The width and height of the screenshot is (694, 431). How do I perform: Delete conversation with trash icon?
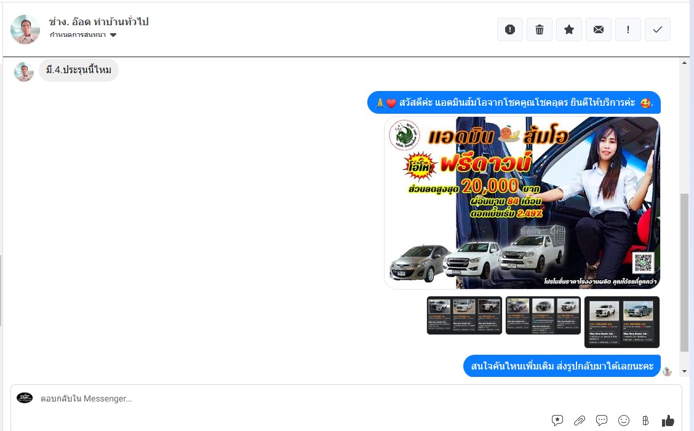540,30
